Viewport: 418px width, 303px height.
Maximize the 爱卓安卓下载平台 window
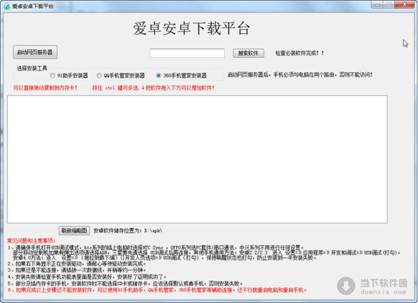[x=389, y=5]
